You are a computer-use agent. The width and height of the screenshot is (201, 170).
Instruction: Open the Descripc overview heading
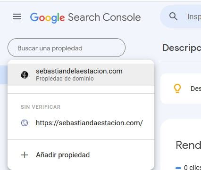click(x=182, y=48)
